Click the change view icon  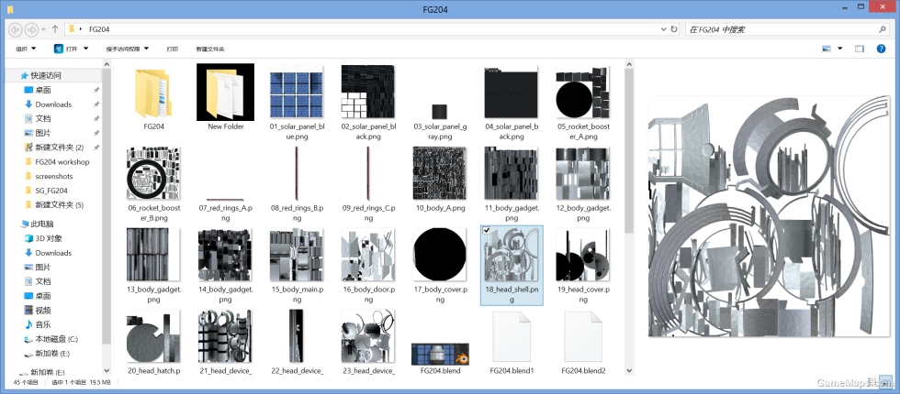(x=827, y=49)
